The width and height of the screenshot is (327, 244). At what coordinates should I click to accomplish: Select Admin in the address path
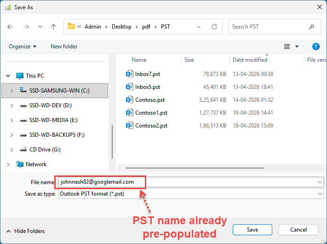[93, 27]
